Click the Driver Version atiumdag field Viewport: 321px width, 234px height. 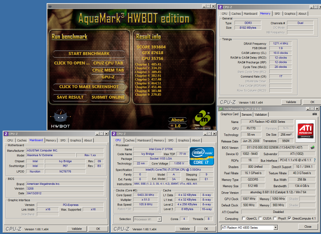(278, 192)
